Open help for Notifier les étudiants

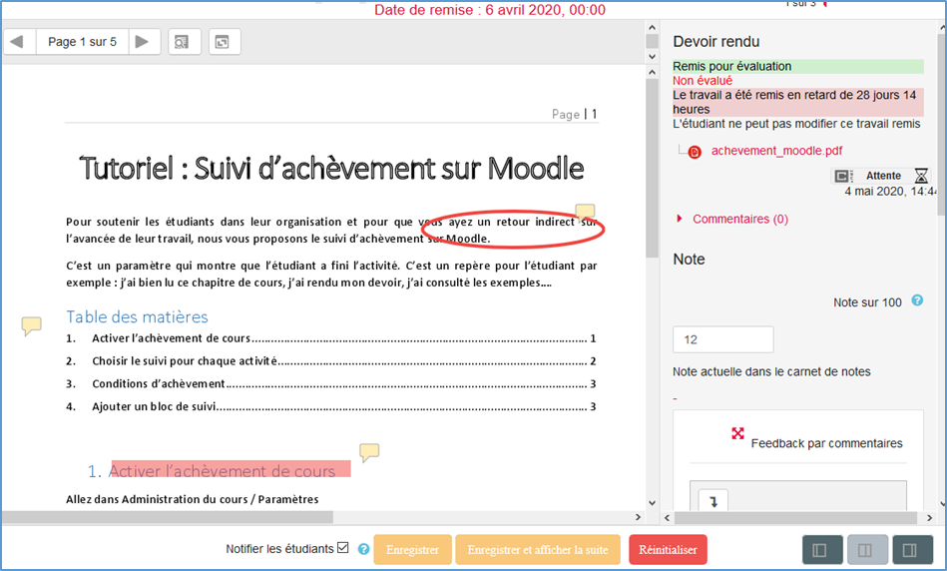(x=363, y=549)
